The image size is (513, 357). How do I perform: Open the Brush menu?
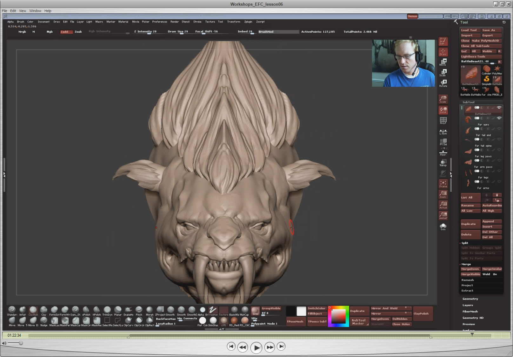click(21, 22)
